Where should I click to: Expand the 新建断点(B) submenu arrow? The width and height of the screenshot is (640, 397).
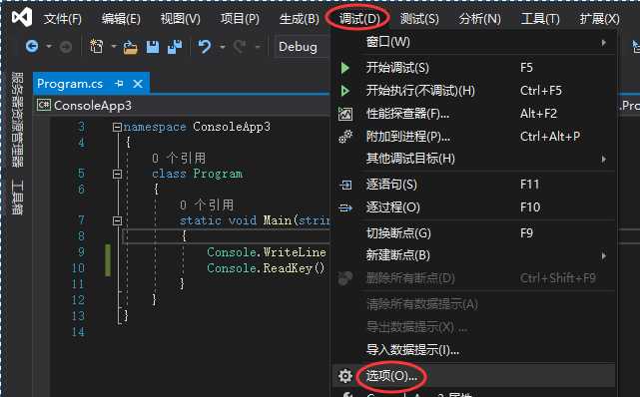(604, 255)
